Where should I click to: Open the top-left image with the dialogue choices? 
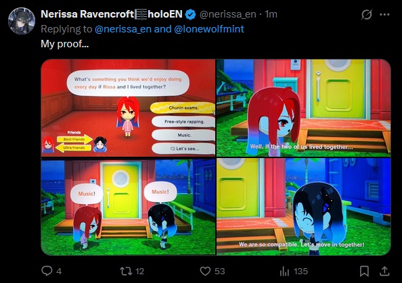coord(128,107)
